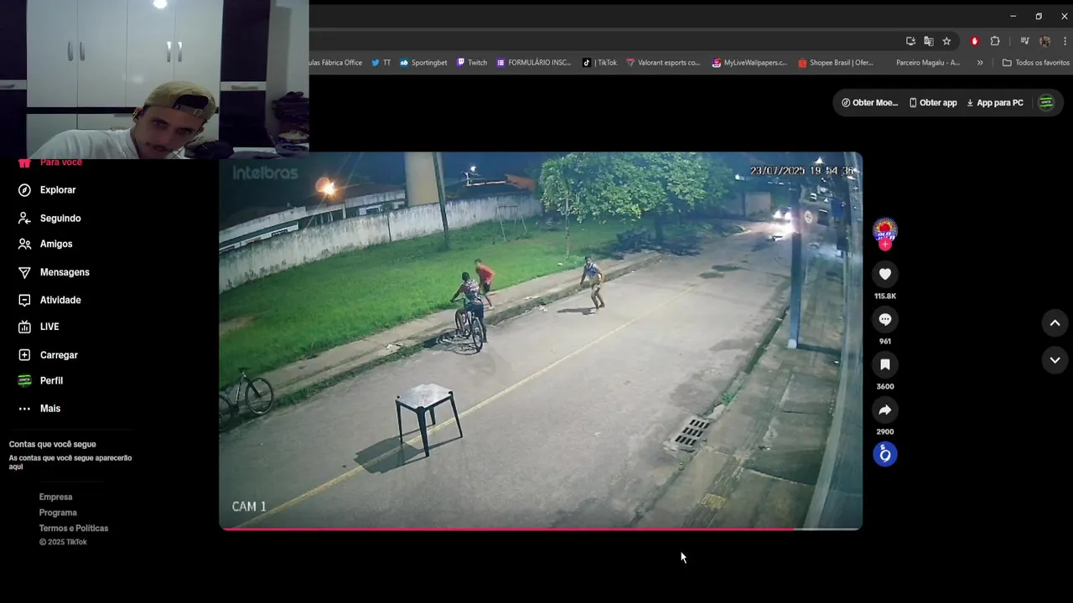
Task: Open the TikTok bookmark
Action: tap(600, 63)
